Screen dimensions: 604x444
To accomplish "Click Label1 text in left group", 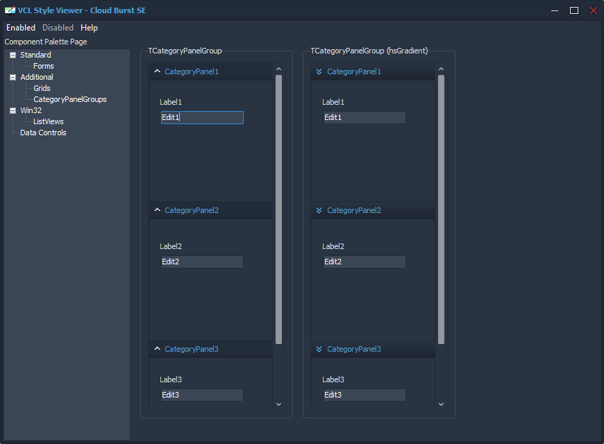I will (171, 102).
